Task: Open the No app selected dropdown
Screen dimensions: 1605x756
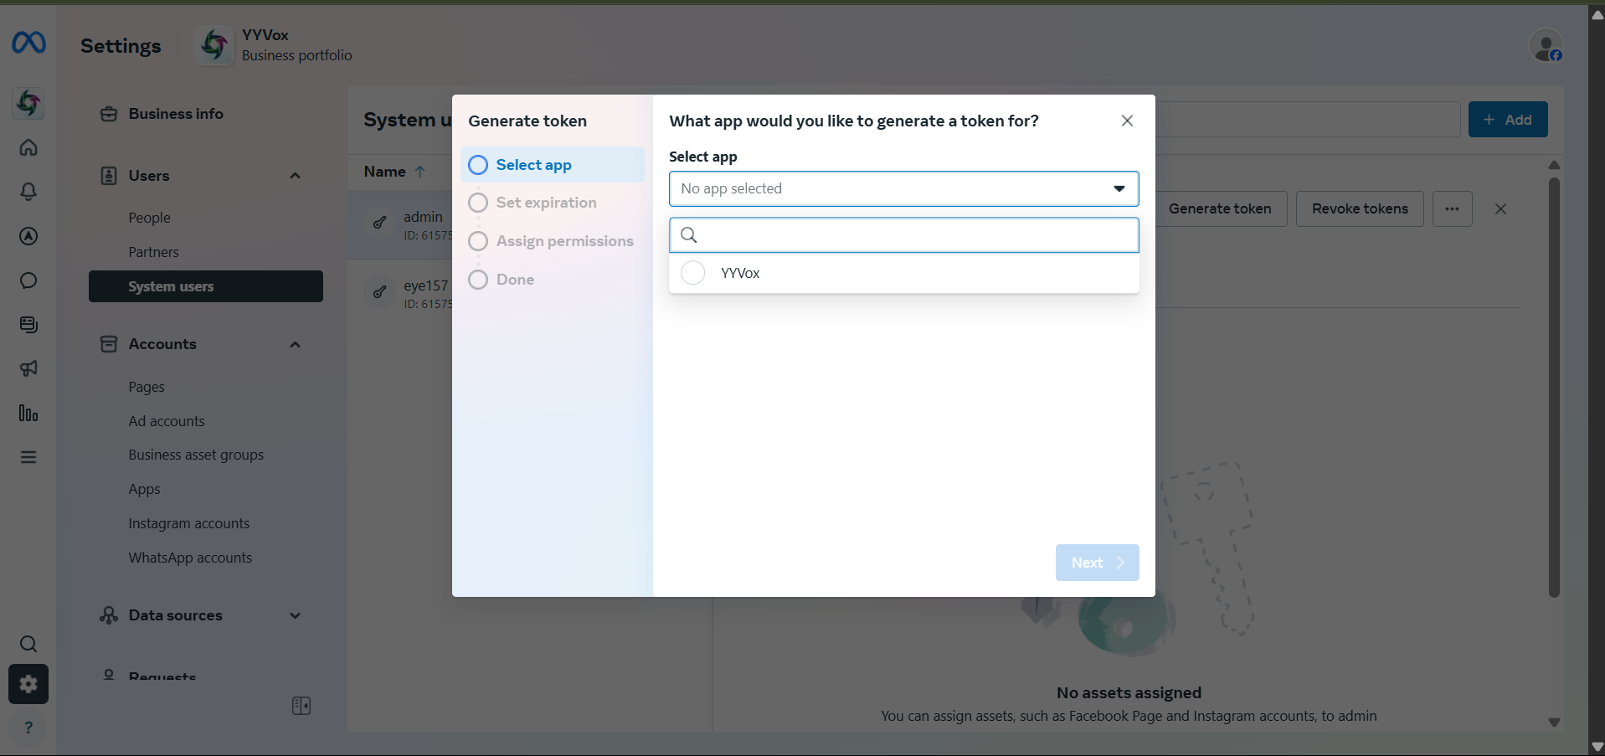Action: tap(904, 188)
